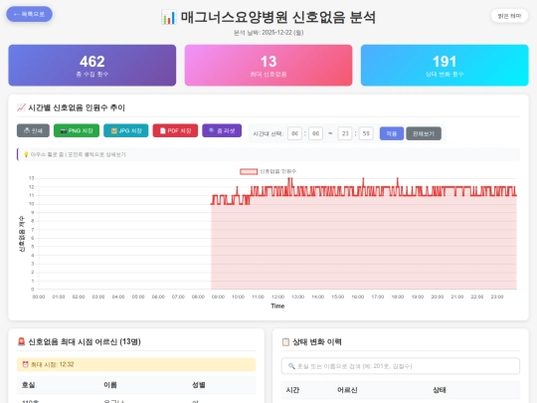Click the 상태 column header
This screenshot has height=403, width=537.
click(440, 390)
